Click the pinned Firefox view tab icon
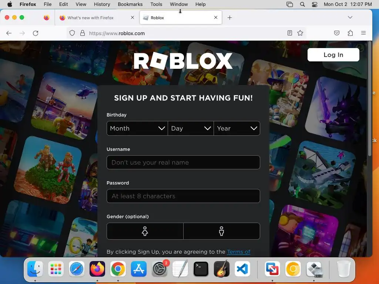The width and height of the screenshot is (379, 284). (46, 18)
